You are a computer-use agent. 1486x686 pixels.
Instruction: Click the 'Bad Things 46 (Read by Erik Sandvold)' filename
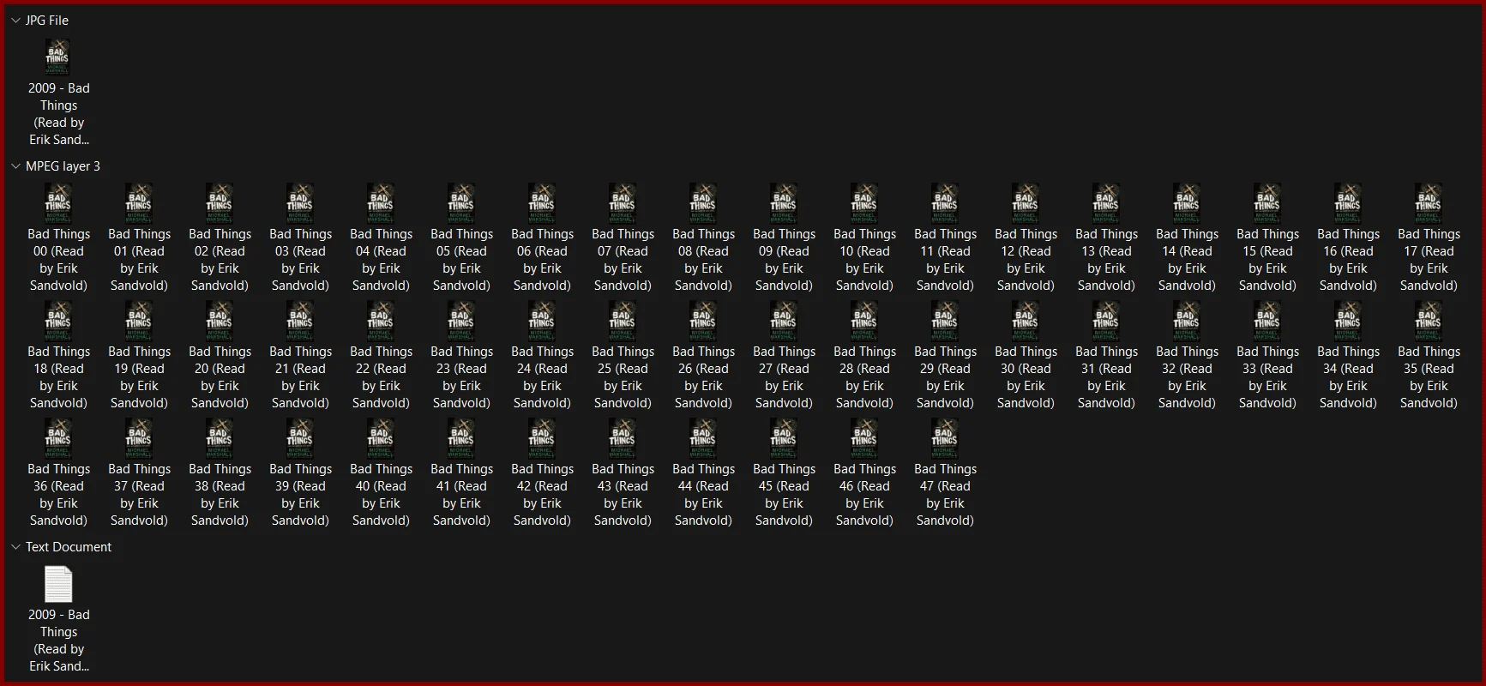click(864, 495)
